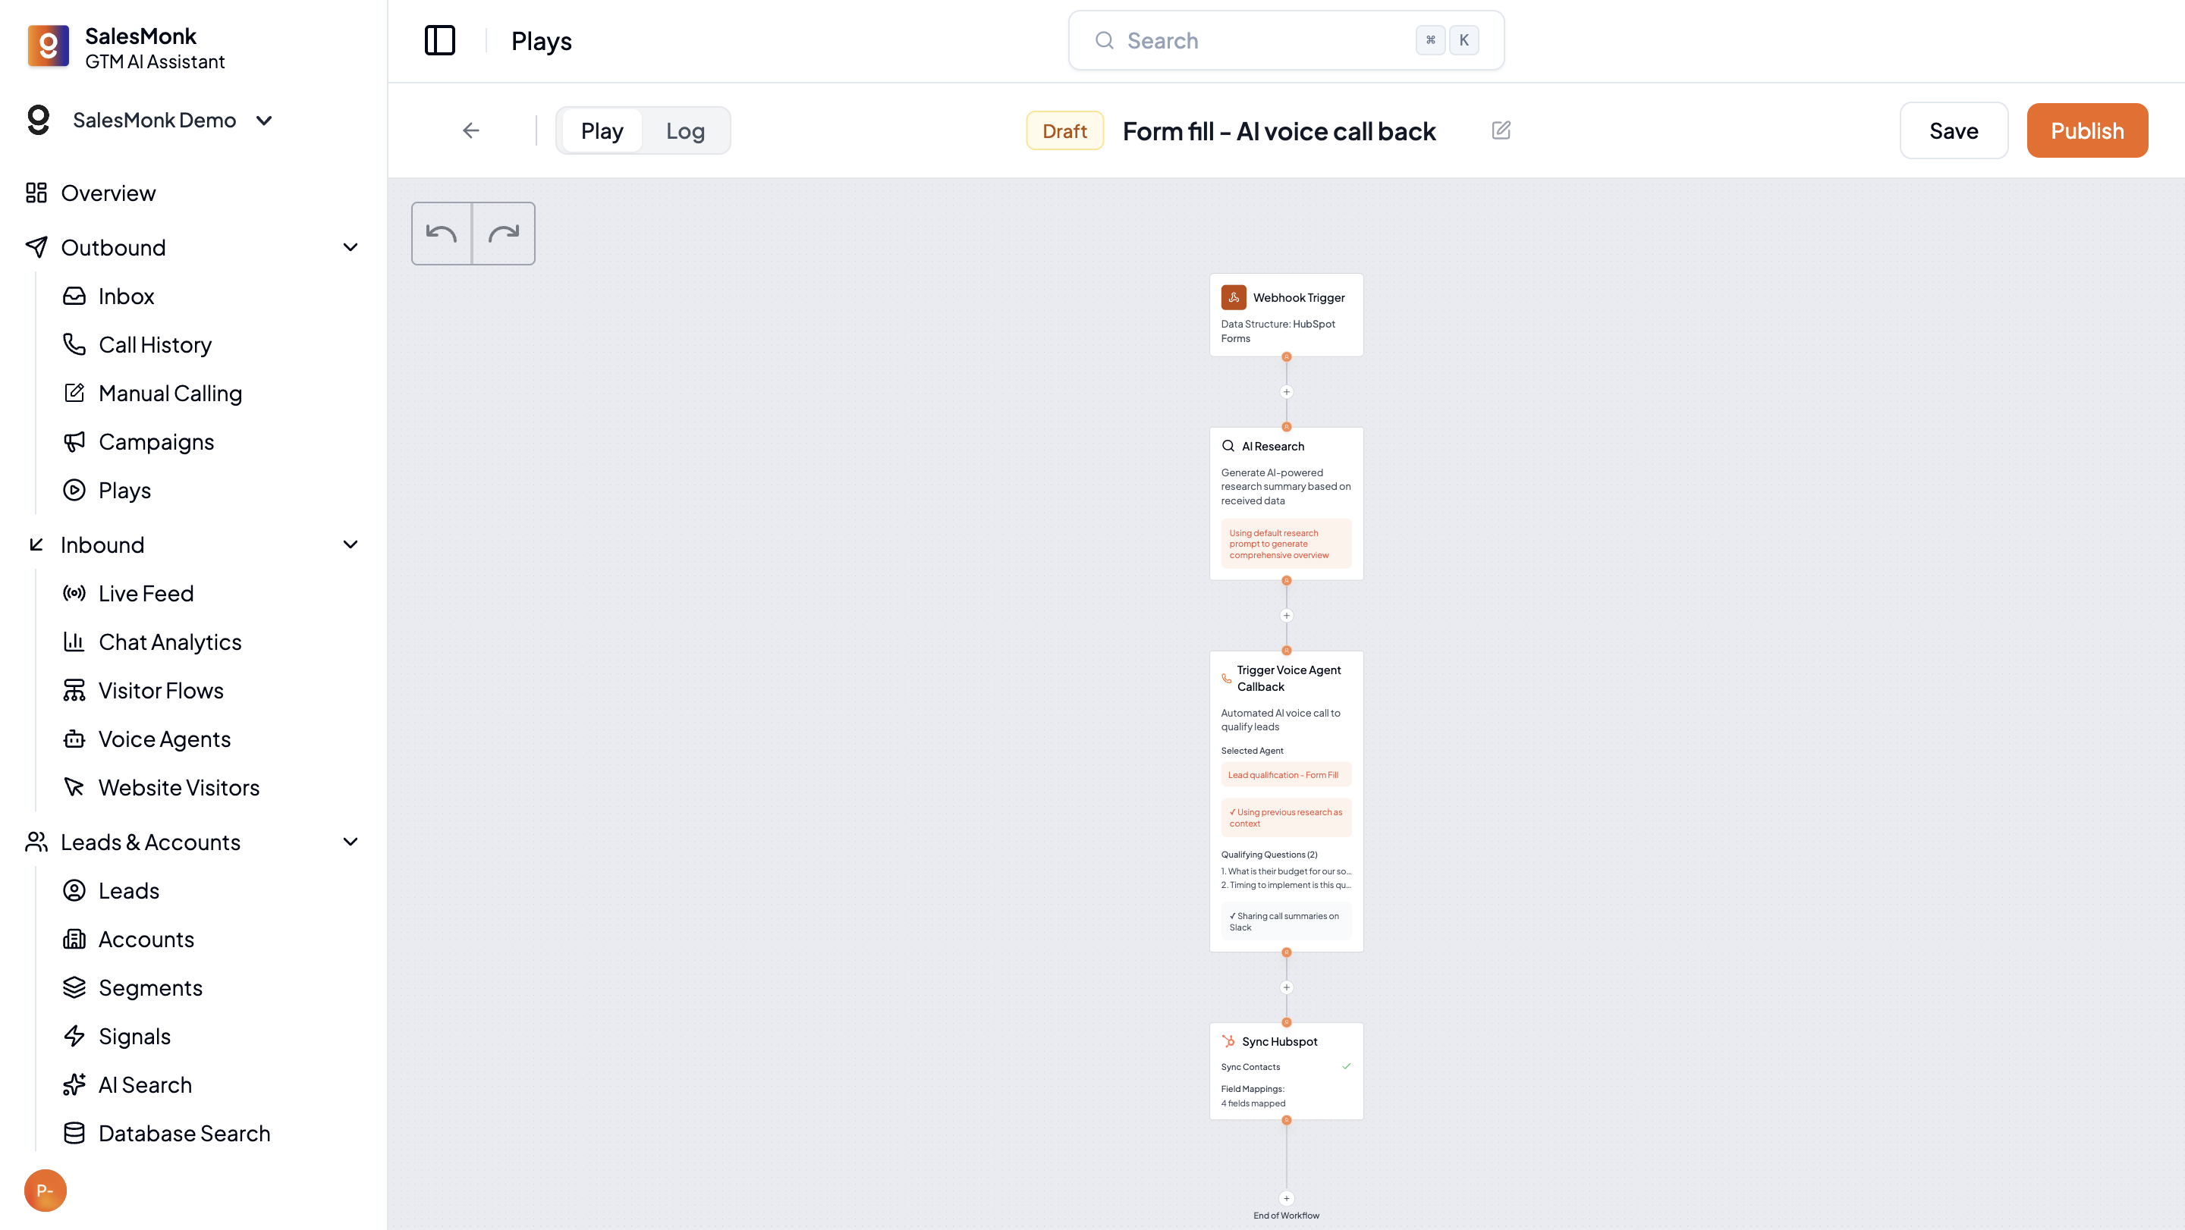Open the AI Search page
This screenshot has height=1230, width=2185.
click(x=145, y=1085)
